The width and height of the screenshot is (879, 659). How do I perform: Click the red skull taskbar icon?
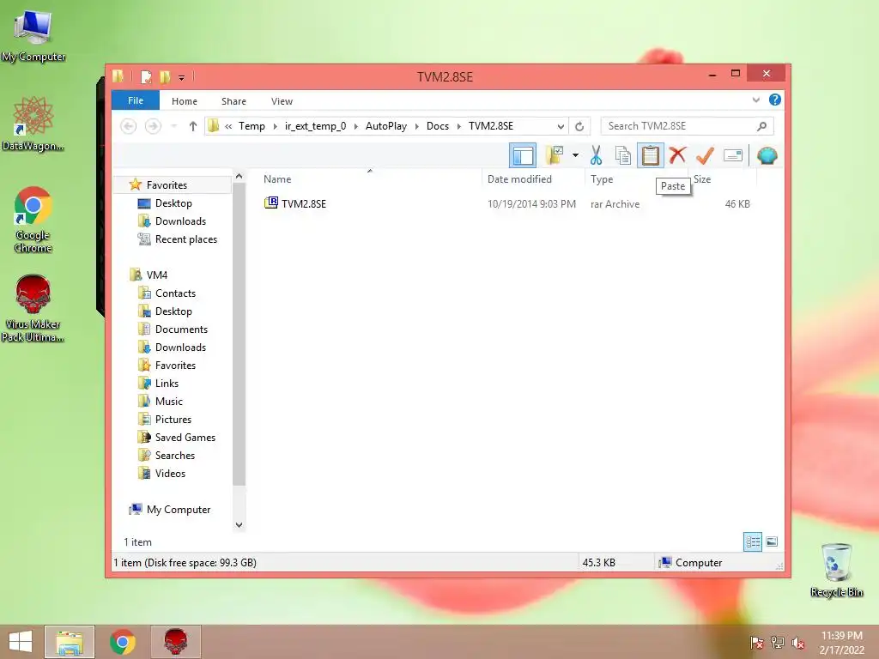click(x=175, y=642)
